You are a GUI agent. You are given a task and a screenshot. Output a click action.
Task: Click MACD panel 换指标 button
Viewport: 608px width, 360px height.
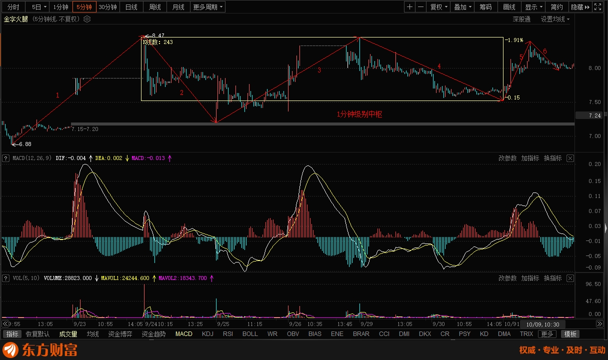coord(552,158)
